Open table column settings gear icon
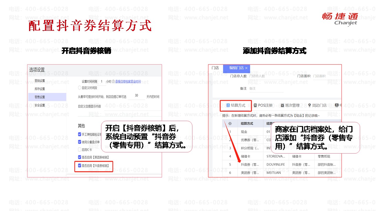Screen dimensions: 376x211 point(230,124)
